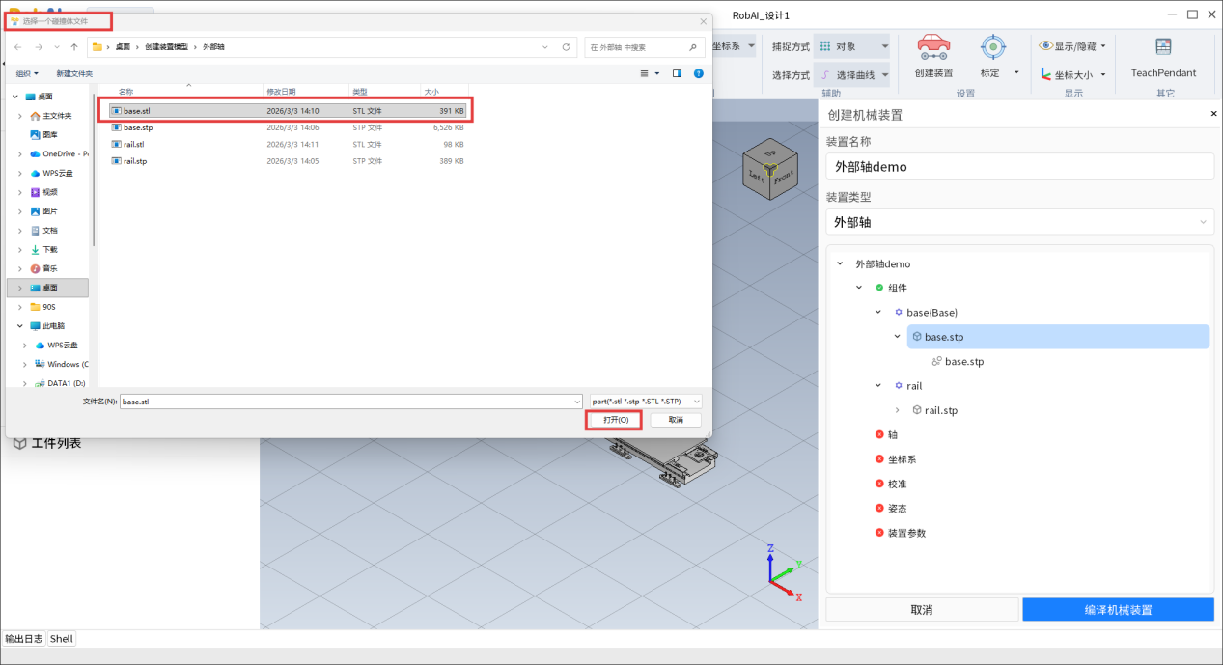Open address bar history dropdown

tap(547, 47)
